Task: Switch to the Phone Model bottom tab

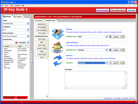Action: 9,97
